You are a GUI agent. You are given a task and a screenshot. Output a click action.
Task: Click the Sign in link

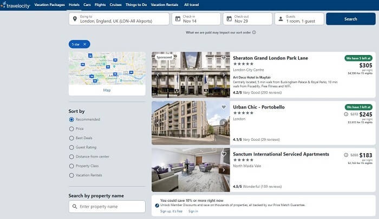[x=193, y=211]
